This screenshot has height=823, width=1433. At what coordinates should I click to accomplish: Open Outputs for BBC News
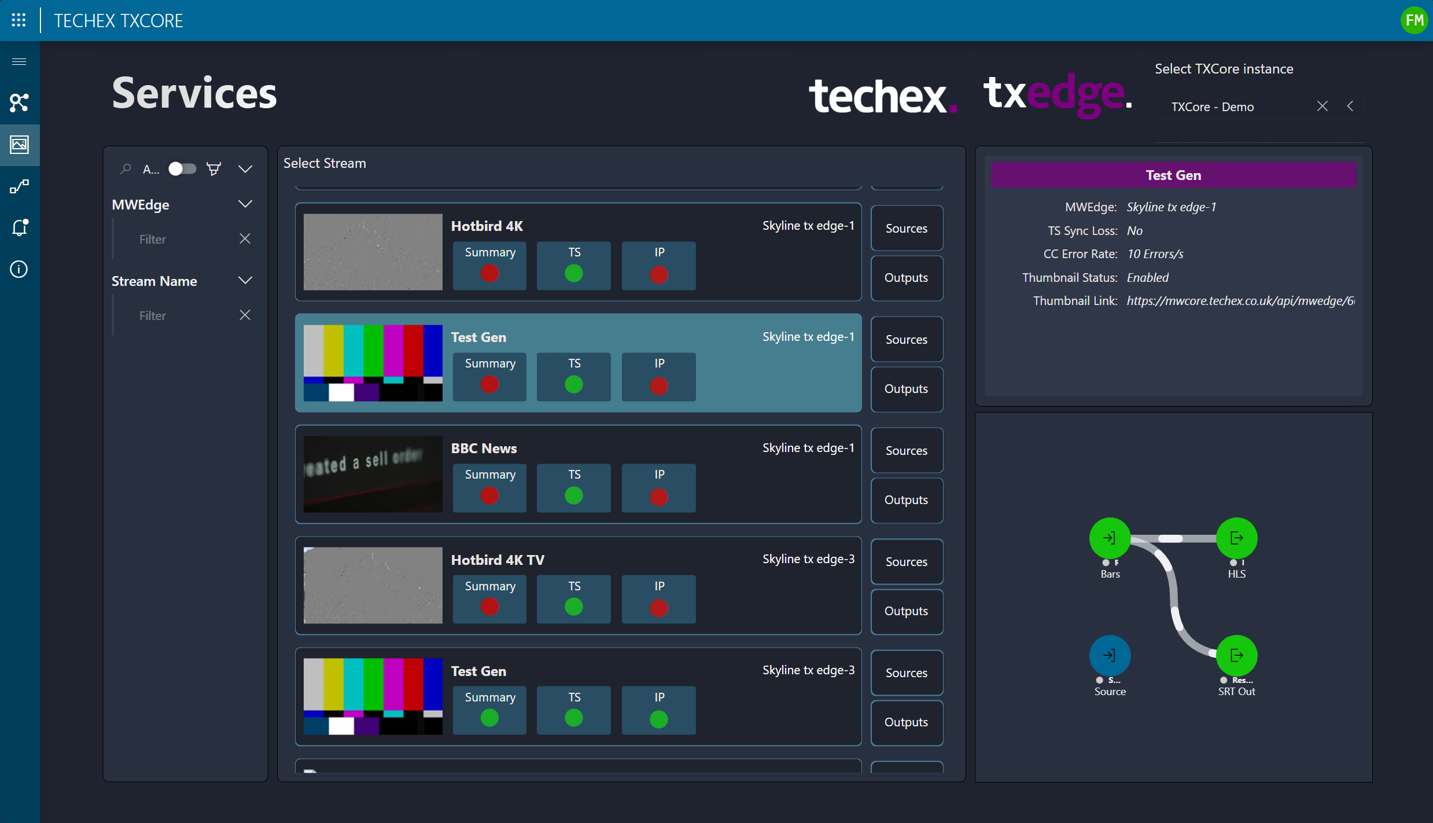tap(907, 500)
